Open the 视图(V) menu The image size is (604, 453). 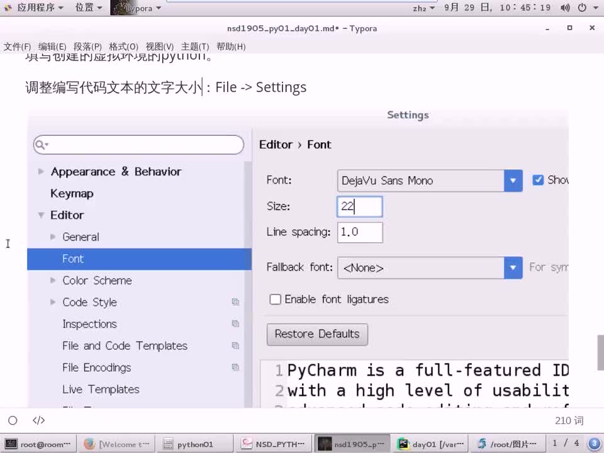point(159,47)
